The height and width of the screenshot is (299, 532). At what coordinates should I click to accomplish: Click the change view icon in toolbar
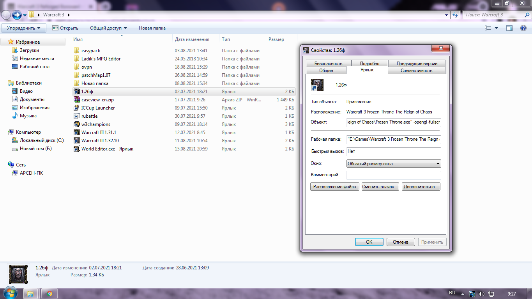tap(488, 28)
